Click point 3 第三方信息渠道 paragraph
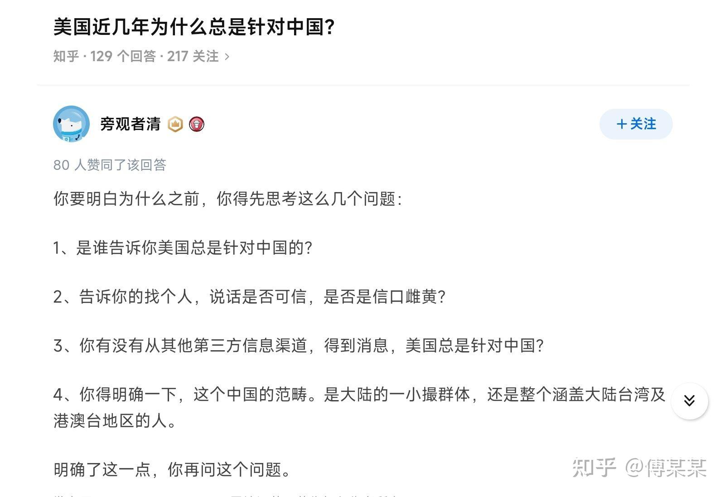This screenshot has height=497, width=725. [x=298, y=346]
